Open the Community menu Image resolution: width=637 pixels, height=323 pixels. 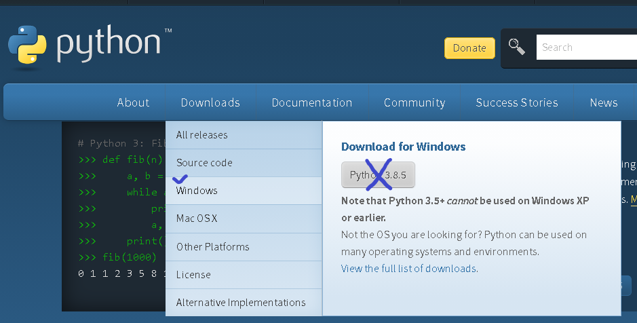click(x=414, y=102)
